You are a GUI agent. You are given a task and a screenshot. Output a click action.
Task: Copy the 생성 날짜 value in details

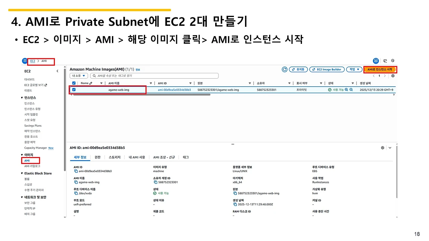235,204
